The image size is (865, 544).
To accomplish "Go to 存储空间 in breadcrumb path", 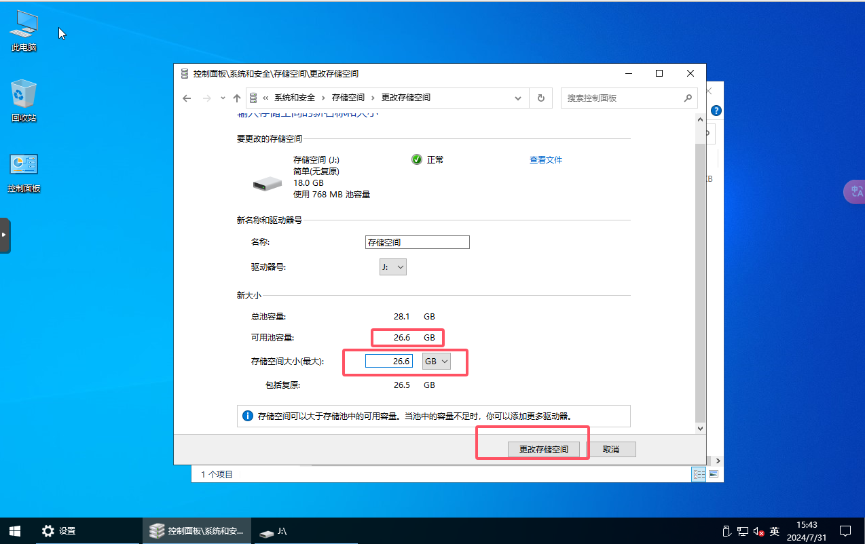I will 348,98.
